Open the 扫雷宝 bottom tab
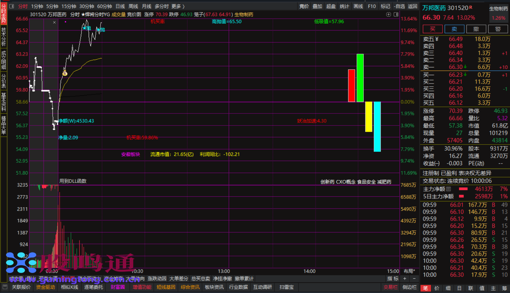510x293 pixels. click(x=287, y=287)
